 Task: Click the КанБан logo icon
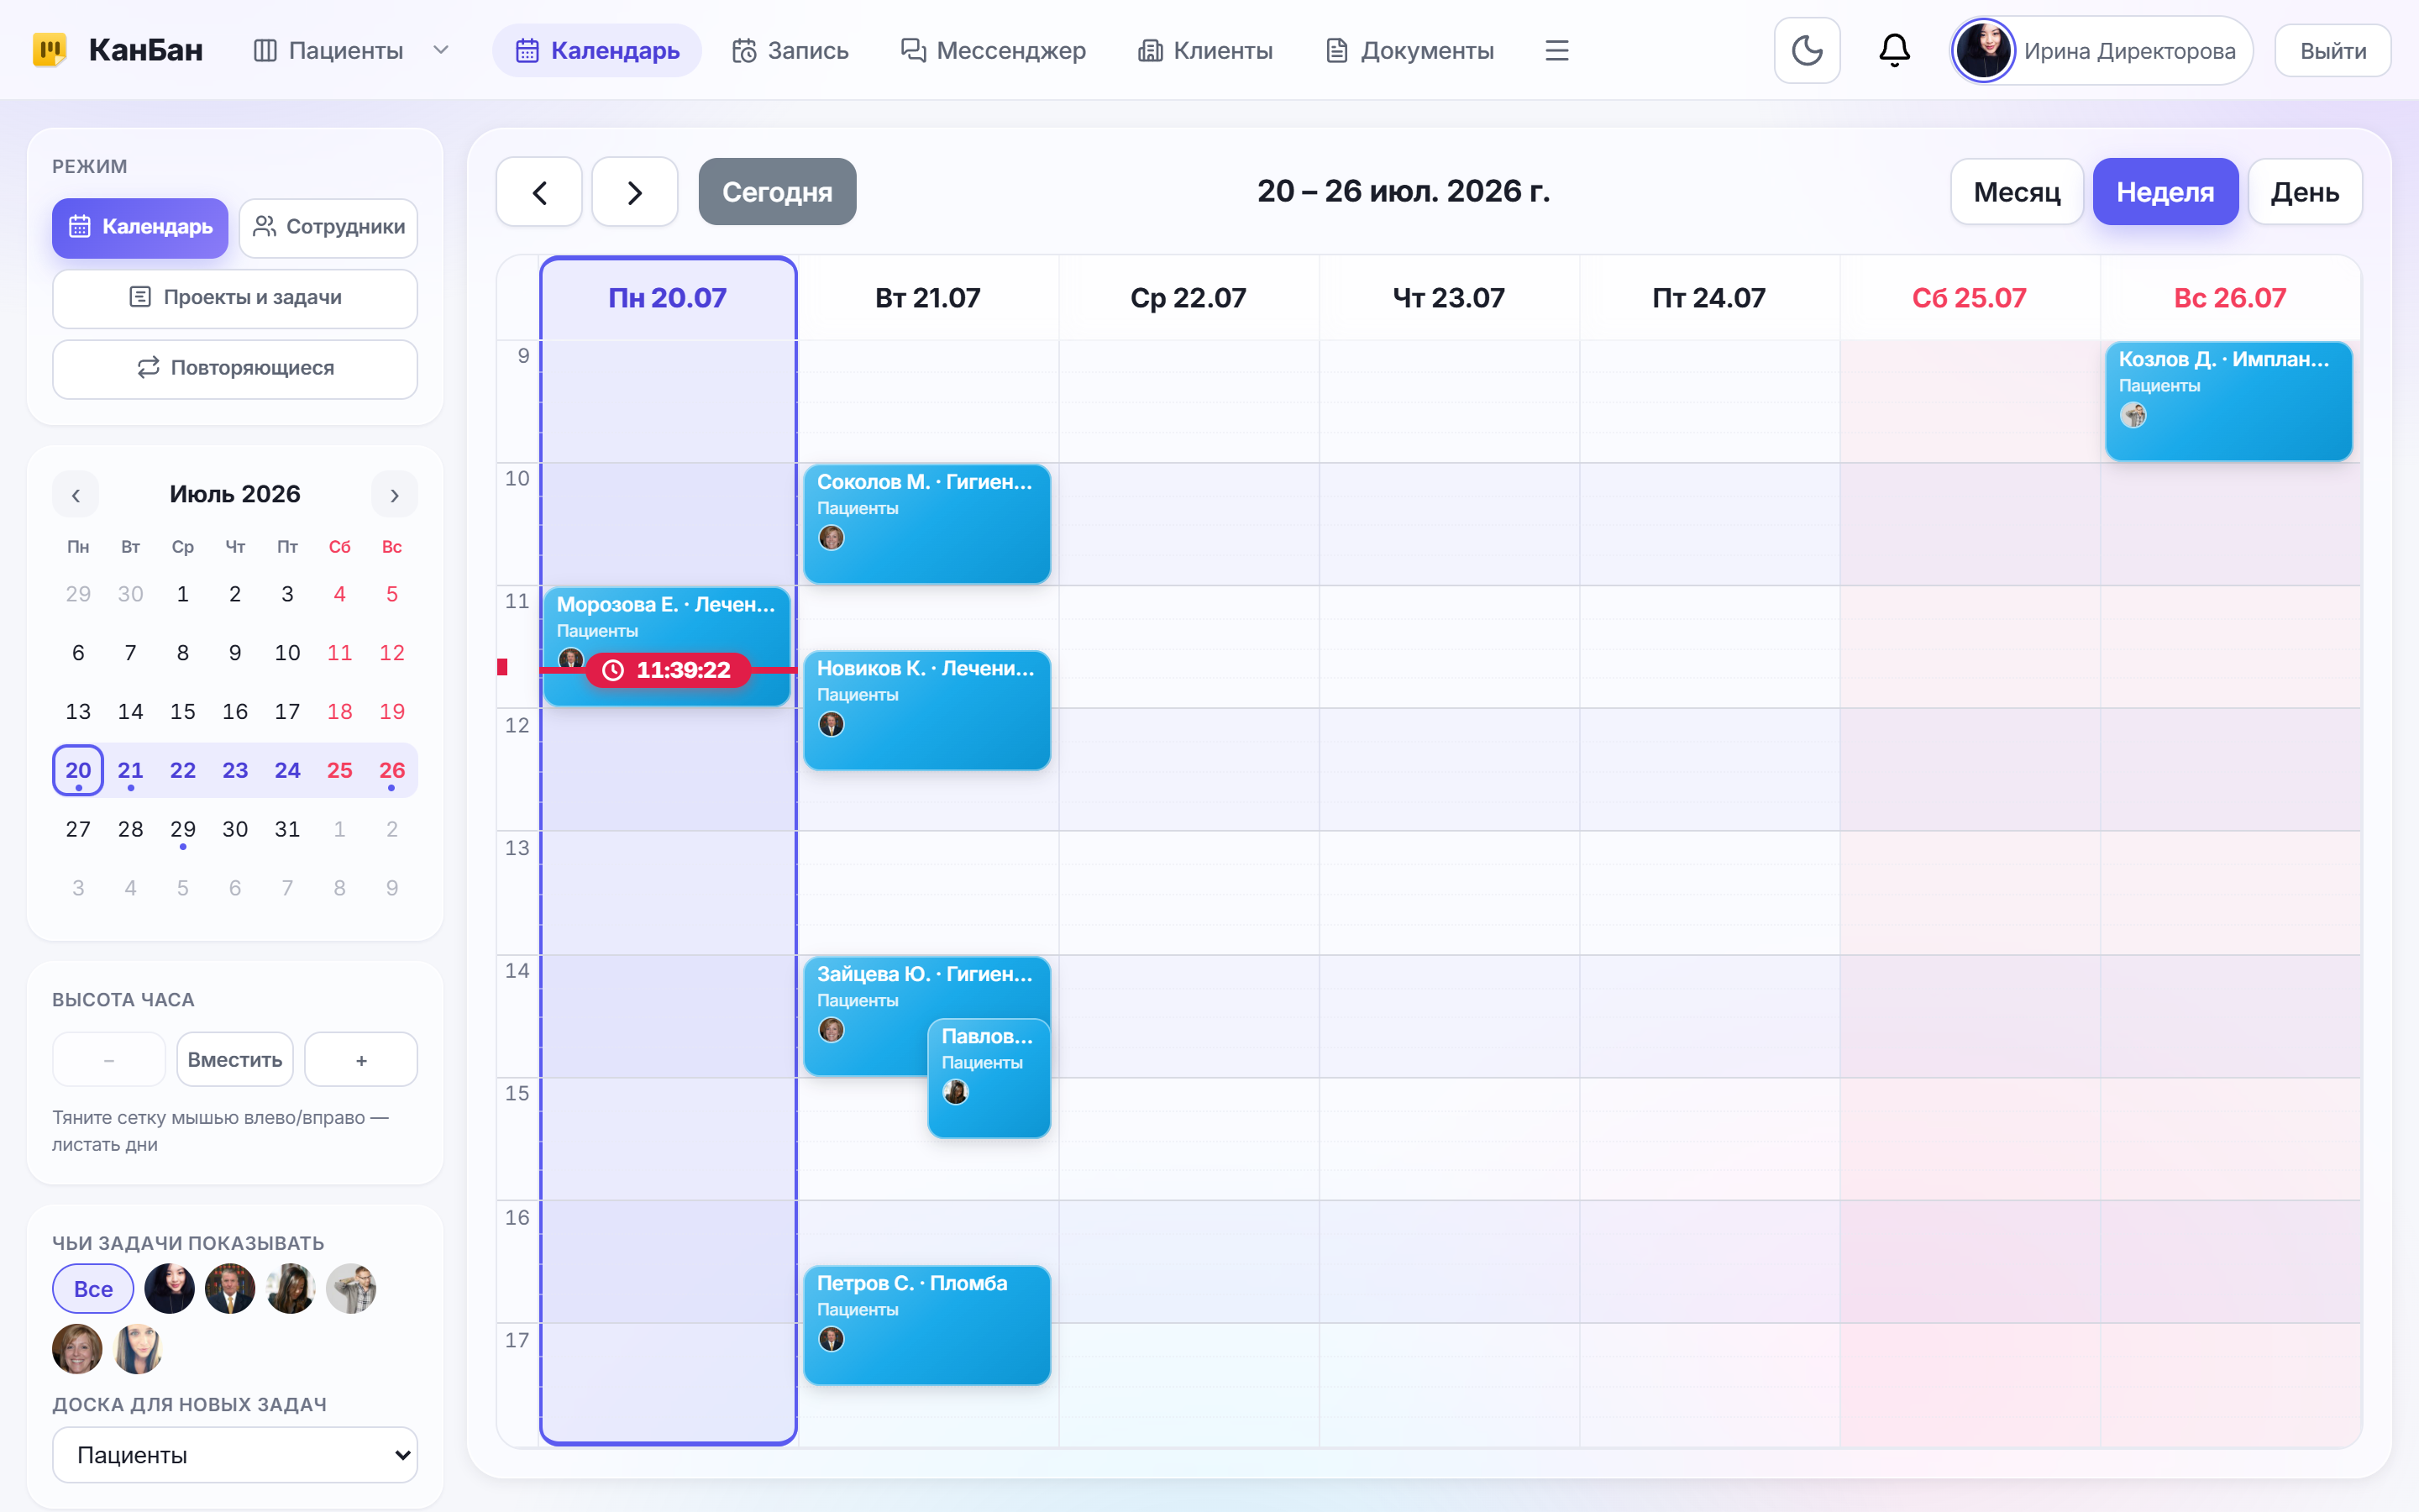coord(49,50)
